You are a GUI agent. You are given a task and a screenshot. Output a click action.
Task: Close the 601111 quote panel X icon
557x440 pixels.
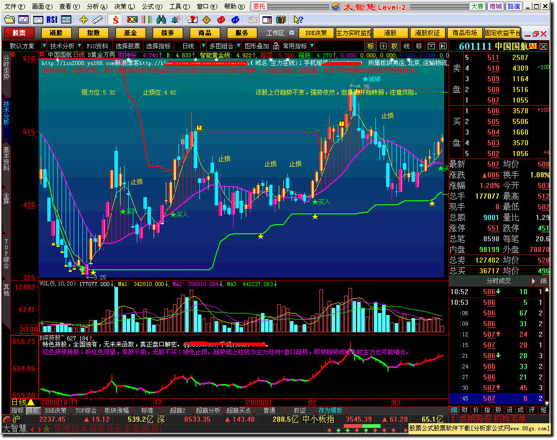click(x=543, y=46)
